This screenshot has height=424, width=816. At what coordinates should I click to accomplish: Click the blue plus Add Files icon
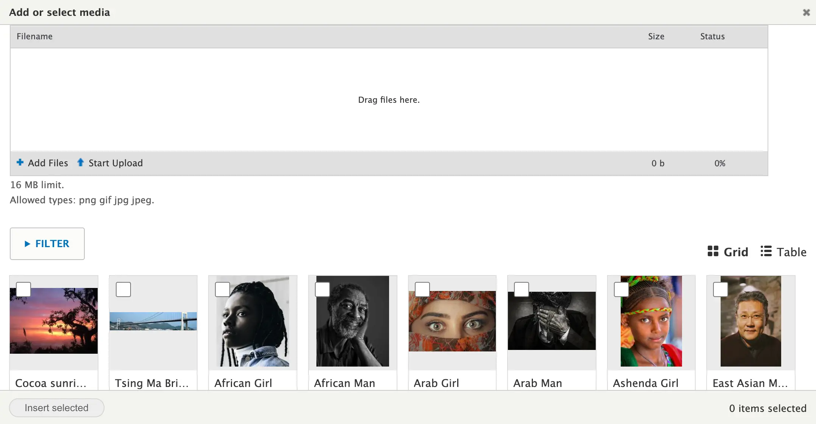(20, 162)
